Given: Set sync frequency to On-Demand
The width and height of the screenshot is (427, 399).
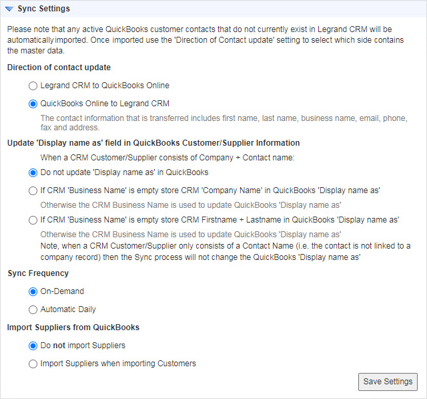Looking at the screenshot, I should click(x=33, y=291).
